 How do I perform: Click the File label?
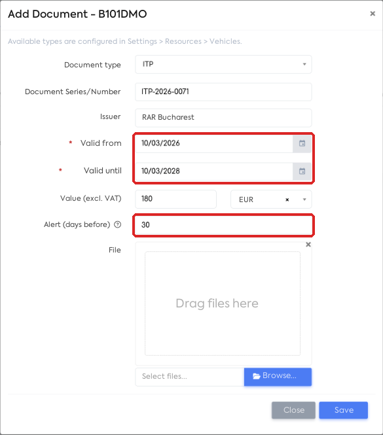[115, 250]
